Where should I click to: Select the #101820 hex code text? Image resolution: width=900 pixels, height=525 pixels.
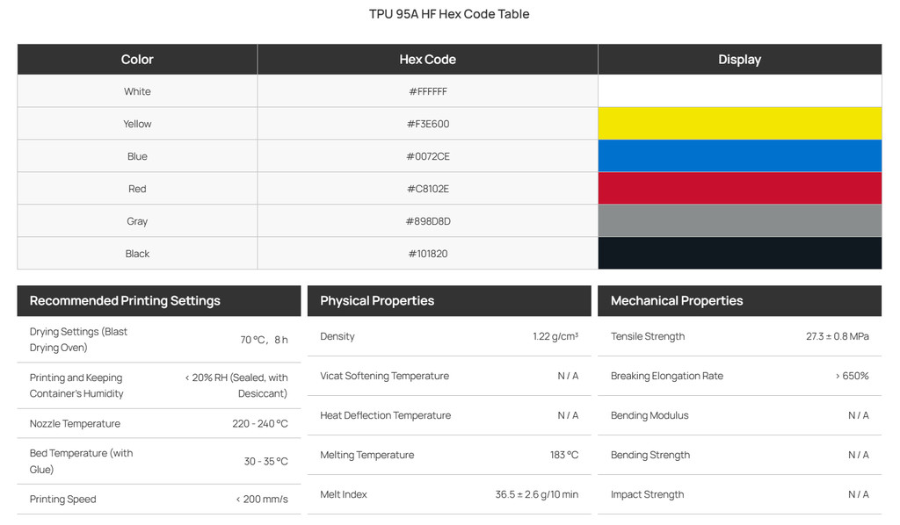point(428,254)
